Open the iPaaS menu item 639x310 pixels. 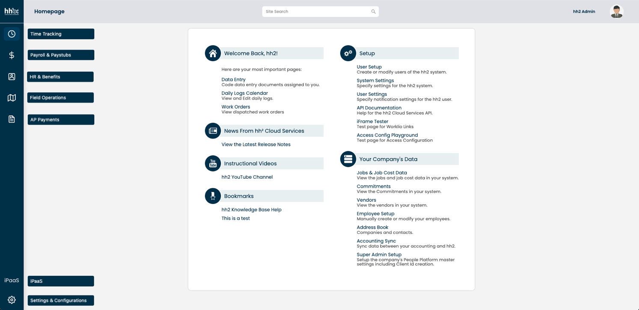(61, 281)
